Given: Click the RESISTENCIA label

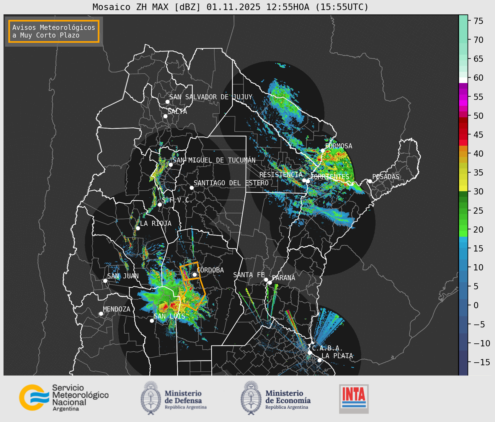Looking at the screenshot, I should tap(281, 175).
